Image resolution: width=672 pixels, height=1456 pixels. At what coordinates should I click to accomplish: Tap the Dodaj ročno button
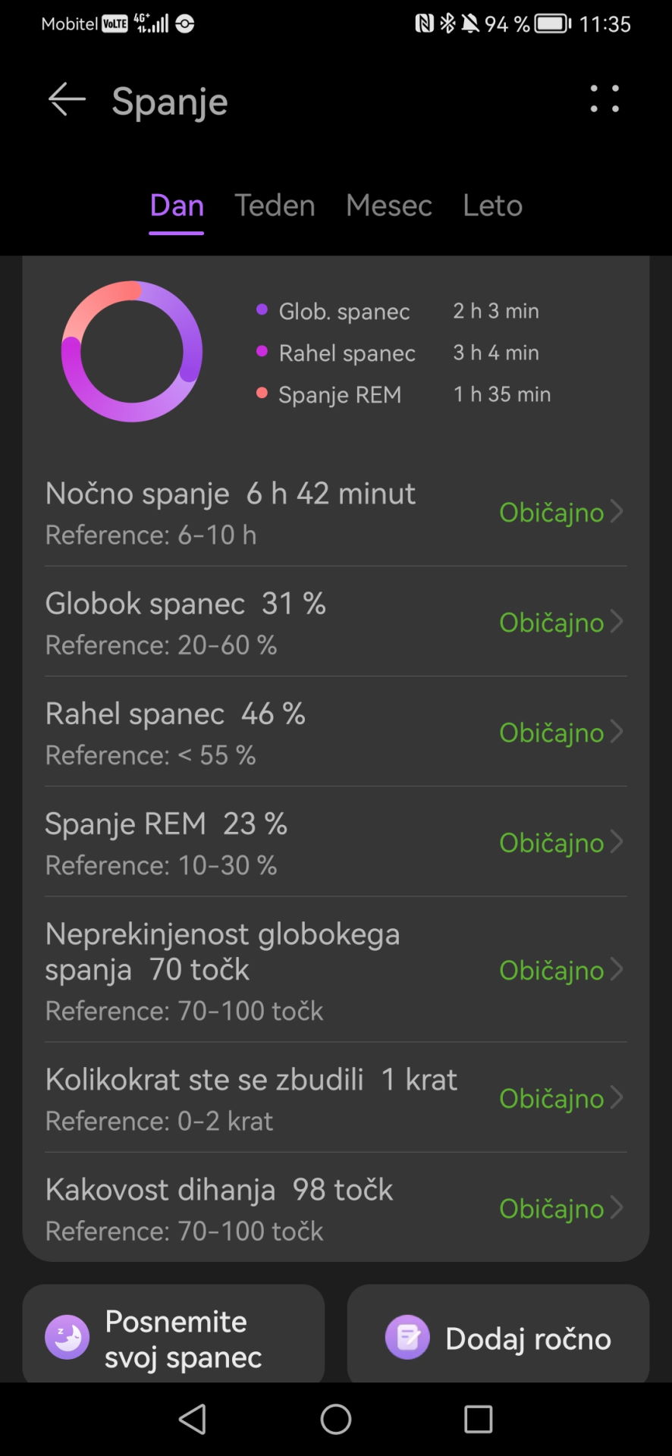pos(498,1338)
